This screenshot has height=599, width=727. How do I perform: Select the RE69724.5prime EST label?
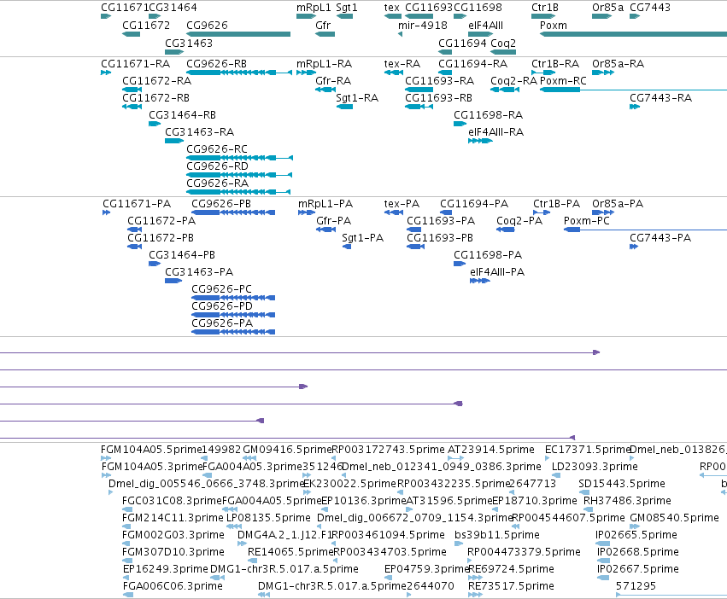coord(511,569)
